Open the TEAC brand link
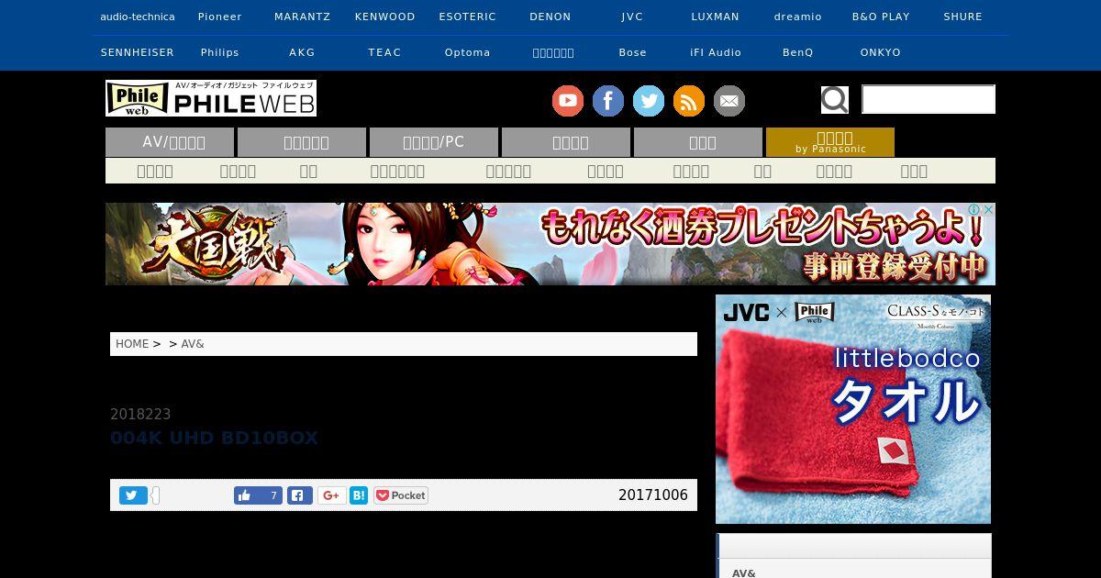This screenshot has height=578, width=1101. pyautogui.click(x=385, y=52)
